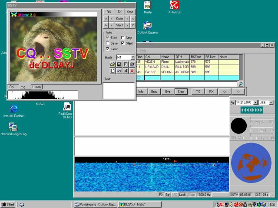Click macro bar TX button

[x=198, y=91]
